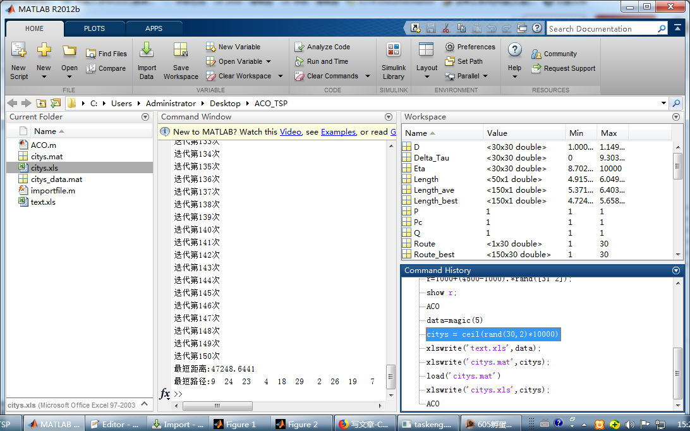690x431 pixels.
Task: Open Current Folder panel actions menu
Action: coord(145,117)
